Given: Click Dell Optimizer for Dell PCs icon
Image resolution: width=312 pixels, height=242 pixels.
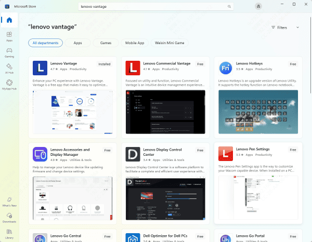Looking at the screenshot, I should 133,238.
